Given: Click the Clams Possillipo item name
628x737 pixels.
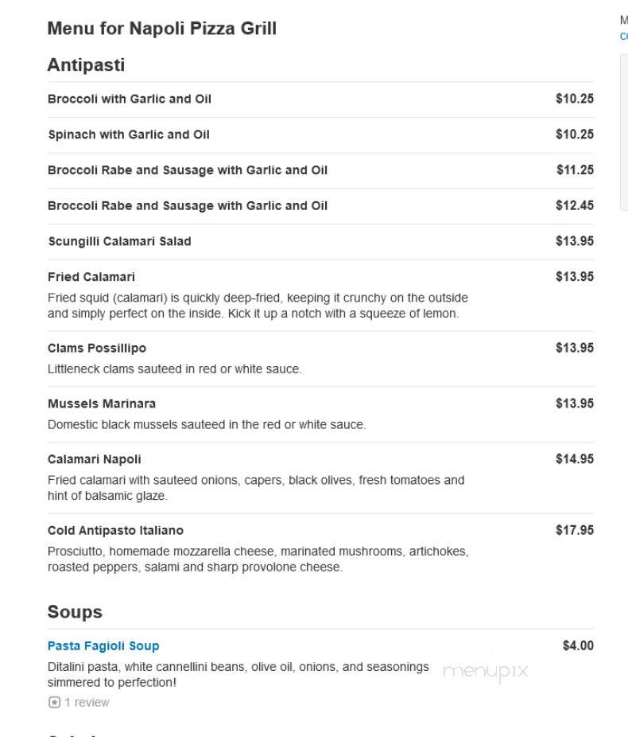Looking at the screenshot, I should tap(97, 349).
